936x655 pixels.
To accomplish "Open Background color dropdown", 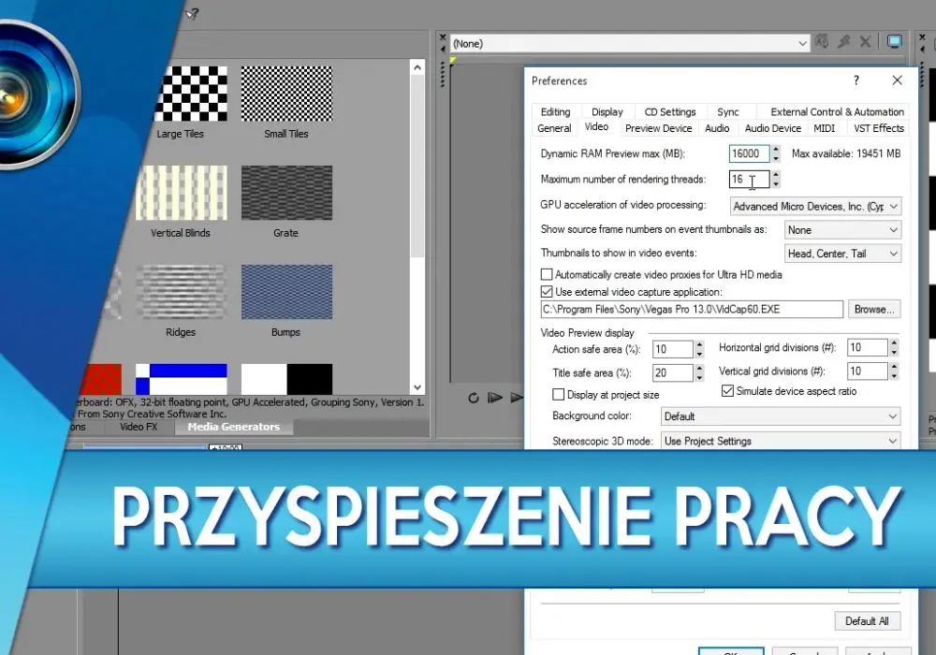I will [x=781, y=416].
